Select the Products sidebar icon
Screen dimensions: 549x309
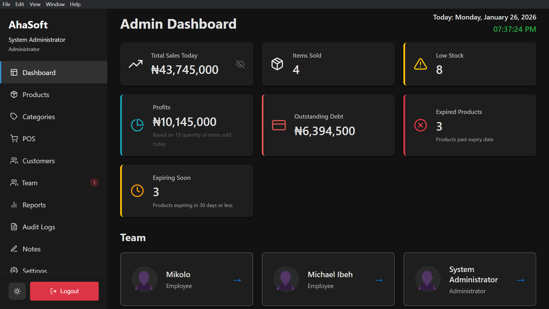(14, 94)
